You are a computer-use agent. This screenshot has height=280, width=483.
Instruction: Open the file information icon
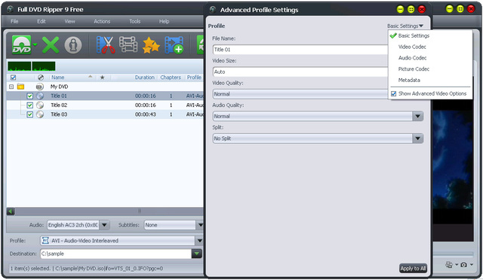[x=73, y=45]
